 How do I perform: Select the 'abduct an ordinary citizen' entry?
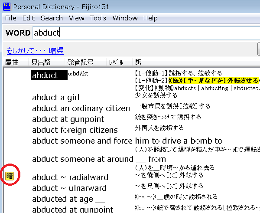tap(81, 108)
